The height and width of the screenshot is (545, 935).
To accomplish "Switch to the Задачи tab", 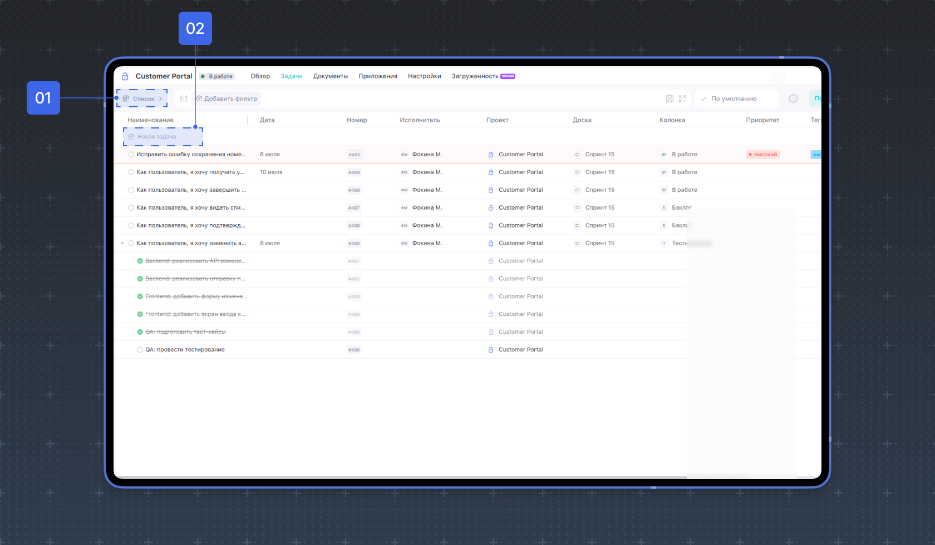I will 292,76.
